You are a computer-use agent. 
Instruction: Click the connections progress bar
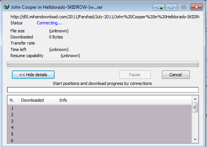103,90
